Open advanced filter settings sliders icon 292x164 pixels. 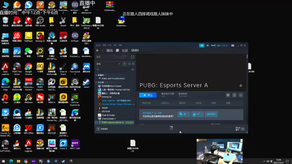pos(132,70)
